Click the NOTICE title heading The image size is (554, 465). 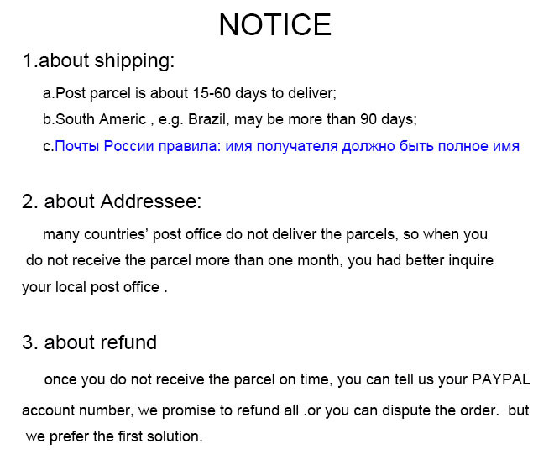[275, 24]
